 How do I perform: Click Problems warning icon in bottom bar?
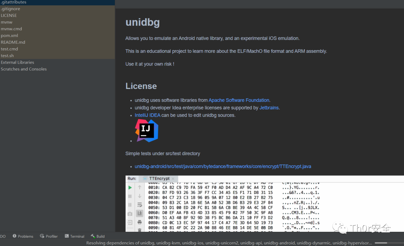pos(15,236)
